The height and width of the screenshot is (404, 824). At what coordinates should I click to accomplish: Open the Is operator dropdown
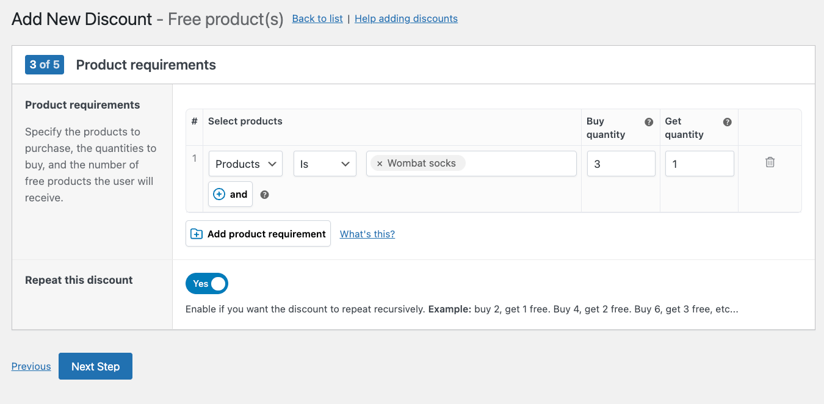(325, 163)
